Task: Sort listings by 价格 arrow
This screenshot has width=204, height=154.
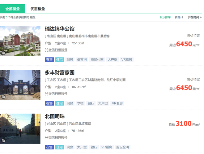Action: tap(182, 17)
